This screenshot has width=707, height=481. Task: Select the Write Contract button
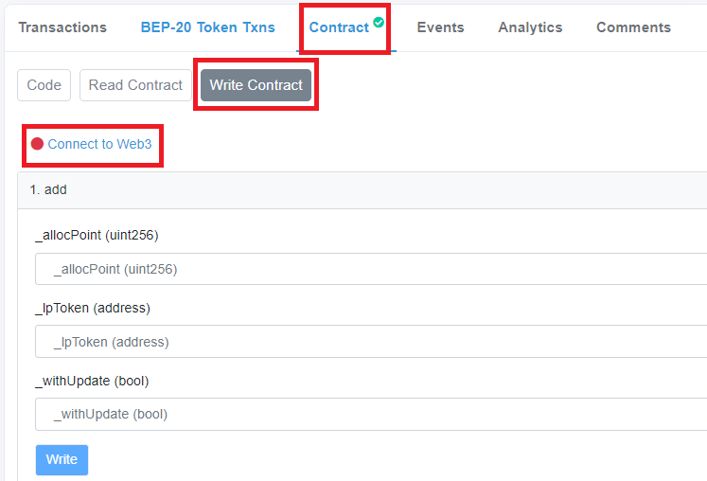(256, 85)
